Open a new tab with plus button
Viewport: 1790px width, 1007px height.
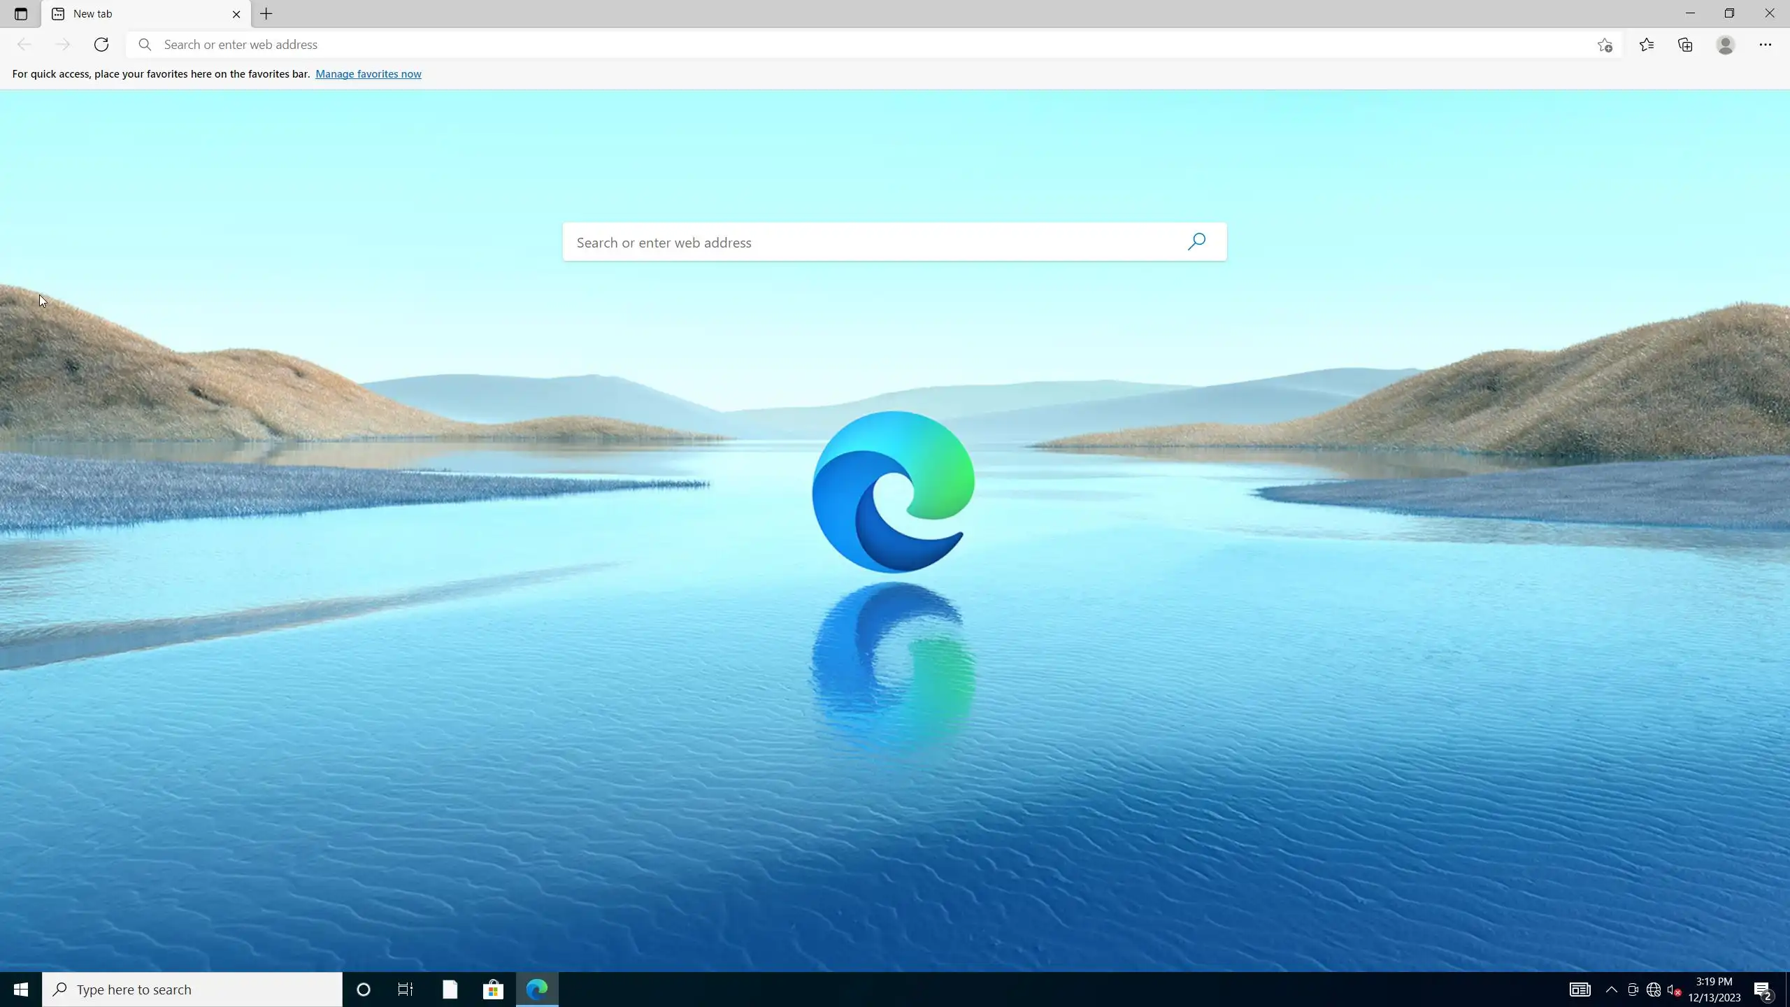point(266,14)
